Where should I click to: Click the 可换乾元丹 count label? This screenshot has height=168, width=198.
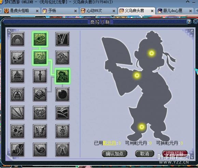coord(169,143)
